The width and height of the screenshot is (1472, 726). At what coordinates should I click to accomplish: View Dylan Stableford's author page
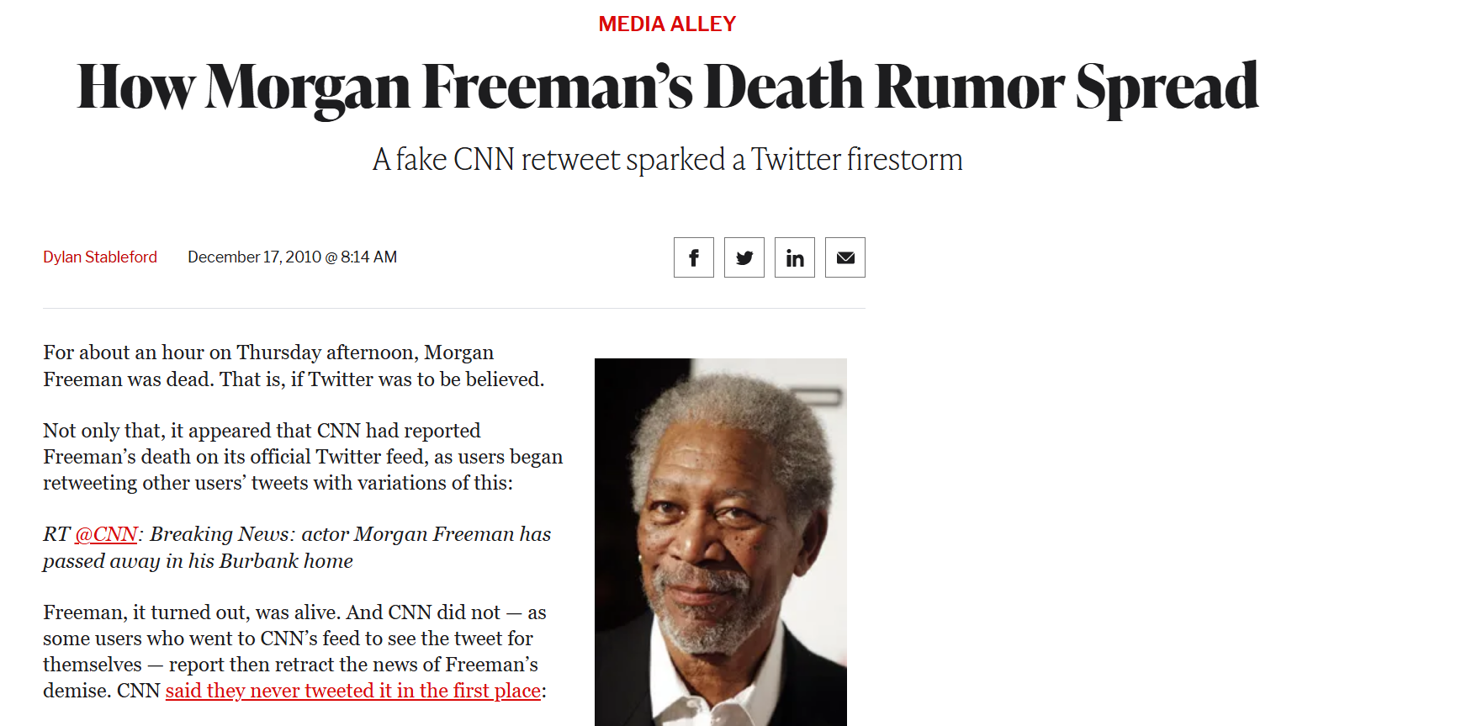coord(99,257)
